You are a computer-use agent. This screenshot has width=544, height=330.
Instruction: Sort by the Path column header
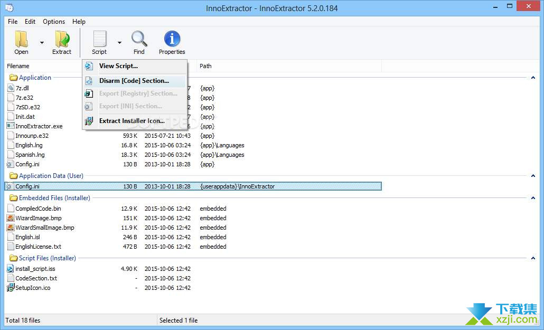coord(205,66)
